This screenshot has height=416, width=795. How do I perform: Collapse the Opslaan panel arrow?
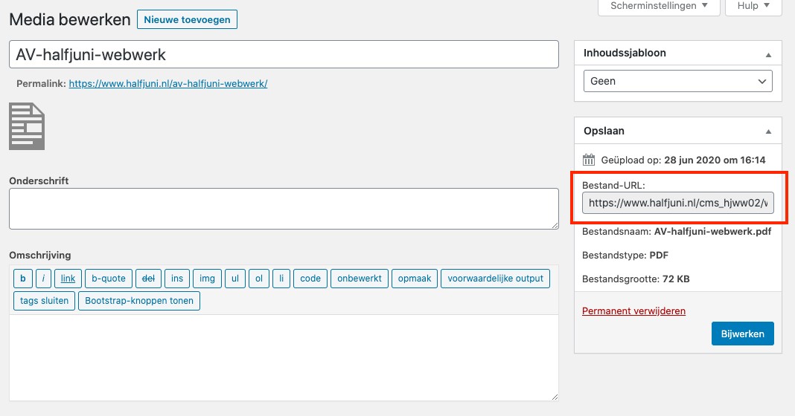pos(769,131)
